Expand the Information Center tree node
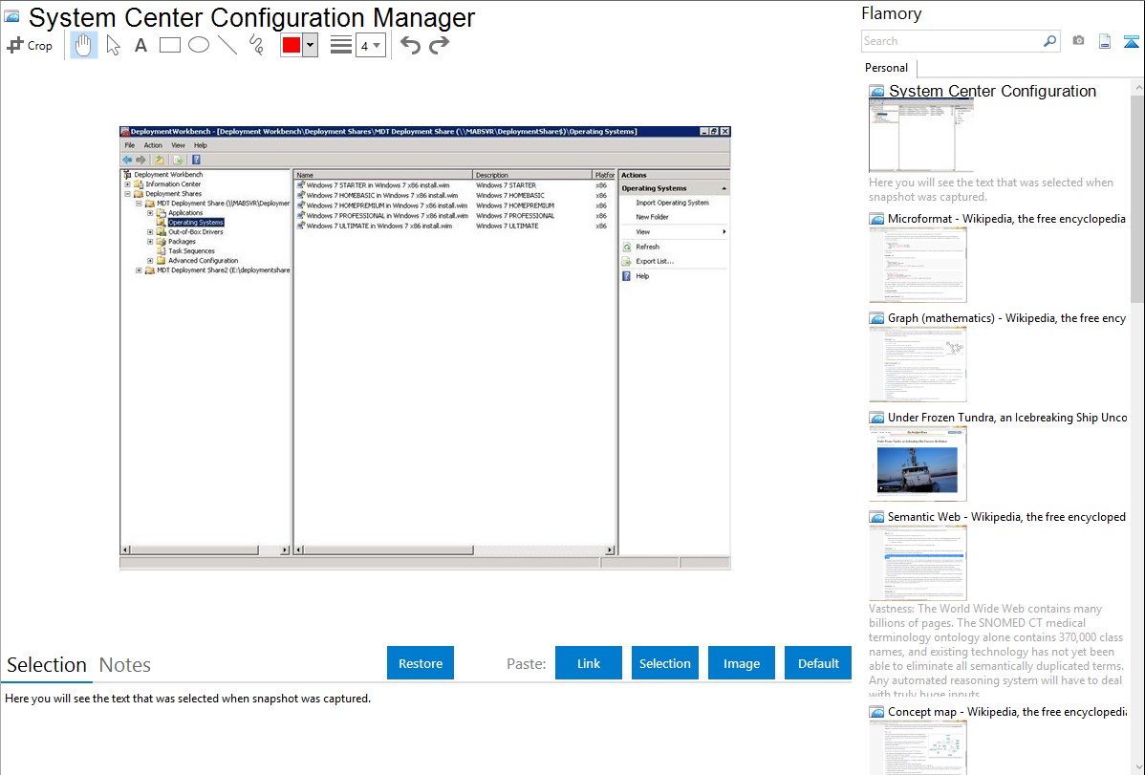 tap(127, 184)
